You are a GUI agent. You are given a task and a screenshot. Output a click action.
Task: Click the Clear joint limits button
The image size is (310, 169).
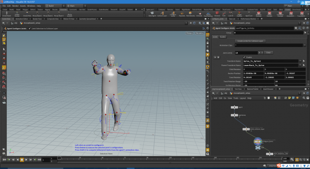click(268, 52)
